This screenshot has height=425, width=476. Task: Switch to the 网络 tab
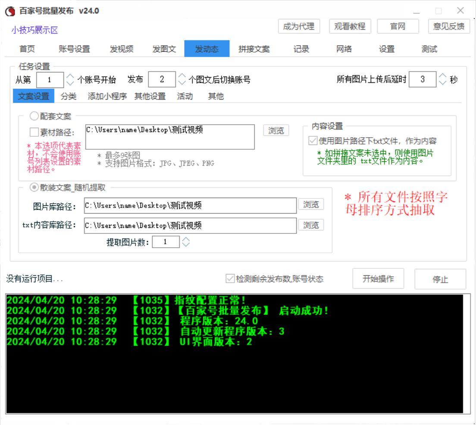[x=344, y=49]
